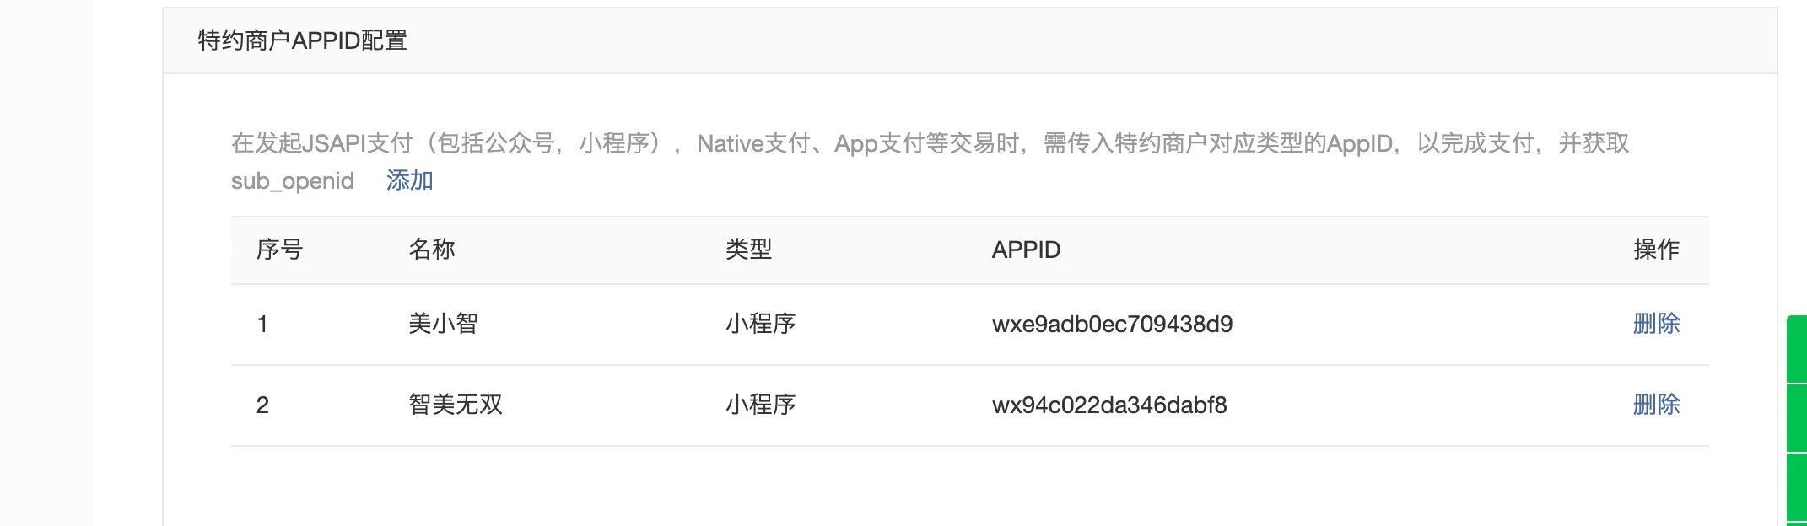Click row number 2 in the table
The width and height of the screenshot is (1807, 526).
[262, 405]
